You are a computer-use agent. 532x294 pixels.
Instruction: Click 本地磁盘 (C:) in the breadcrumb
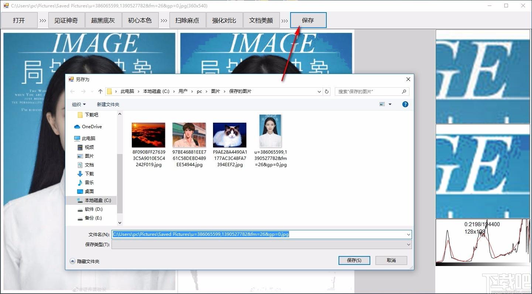tap(156, 91)
